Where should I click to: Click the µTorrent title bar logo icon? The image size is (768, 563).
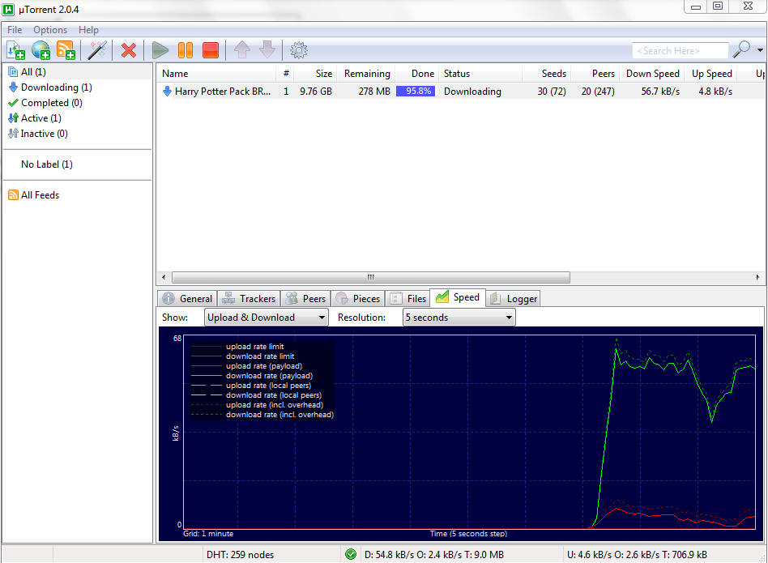[8, 9]
